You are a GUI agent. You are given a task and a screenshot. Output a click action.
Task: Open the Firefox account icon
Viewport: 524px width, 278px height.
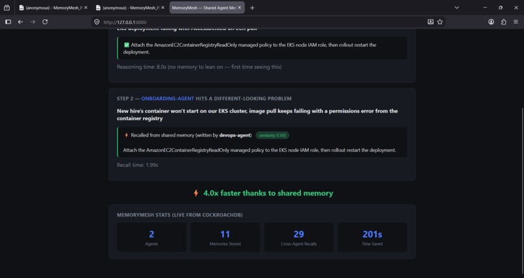pyautogui.click(x=491, y=22)
